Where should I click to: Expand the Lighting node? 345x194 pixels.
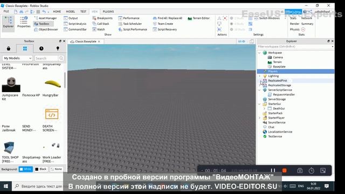260,76
